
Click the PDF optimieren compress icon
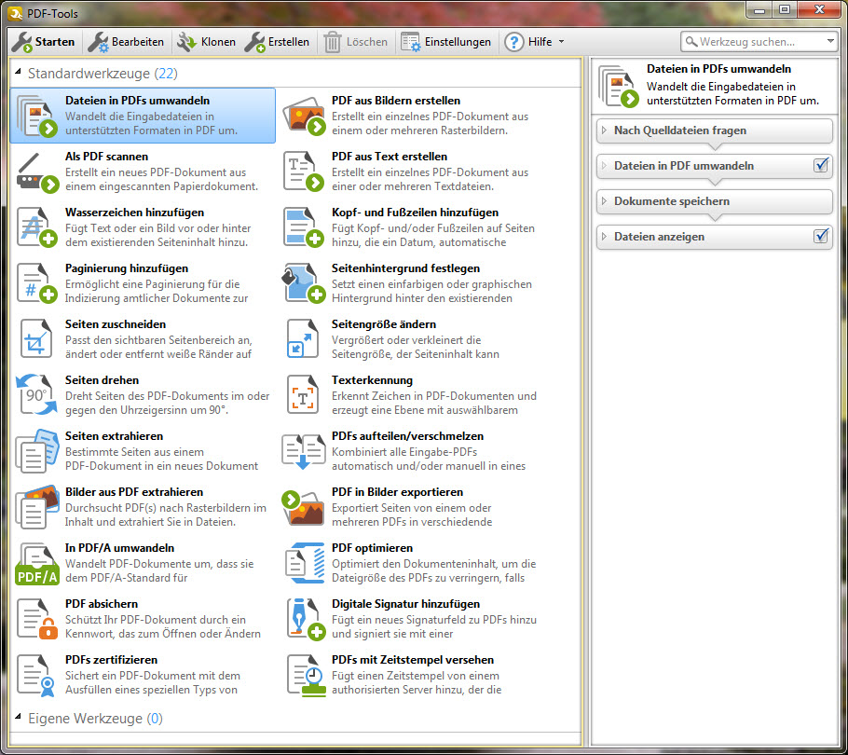pos(305,562)
